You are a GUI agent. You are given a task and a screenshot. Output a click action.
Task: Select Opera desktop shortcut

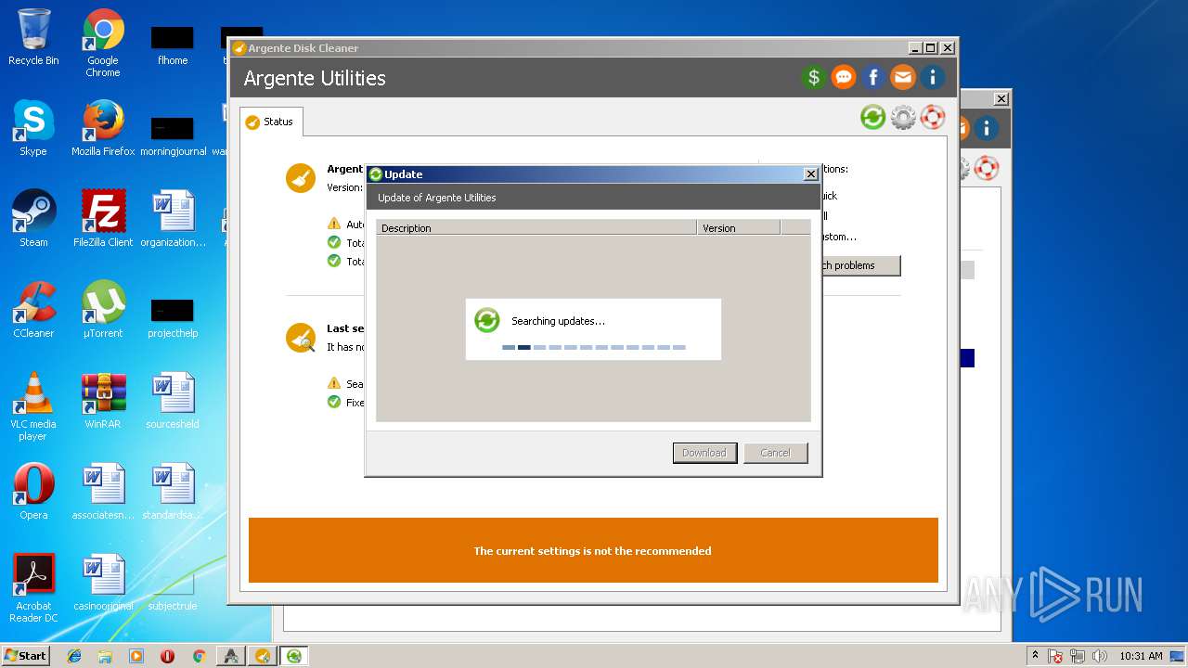coord(33,491)
